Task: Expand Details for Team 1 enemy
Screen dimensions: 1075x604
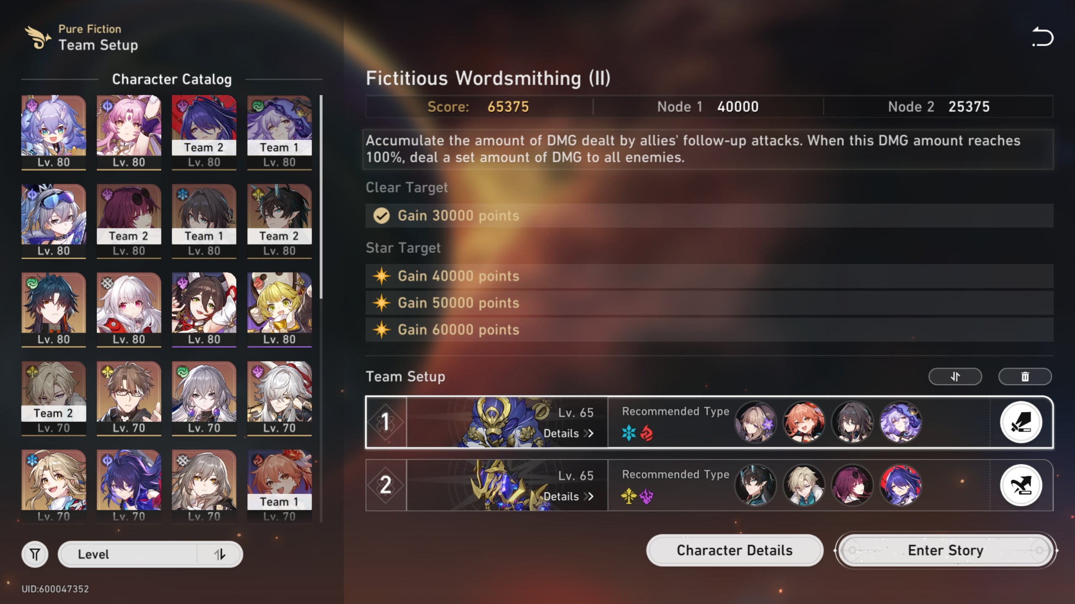Action: [568, 433]
